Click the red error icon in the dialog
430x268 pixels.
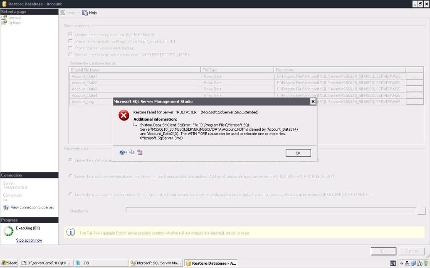[124, 116]
